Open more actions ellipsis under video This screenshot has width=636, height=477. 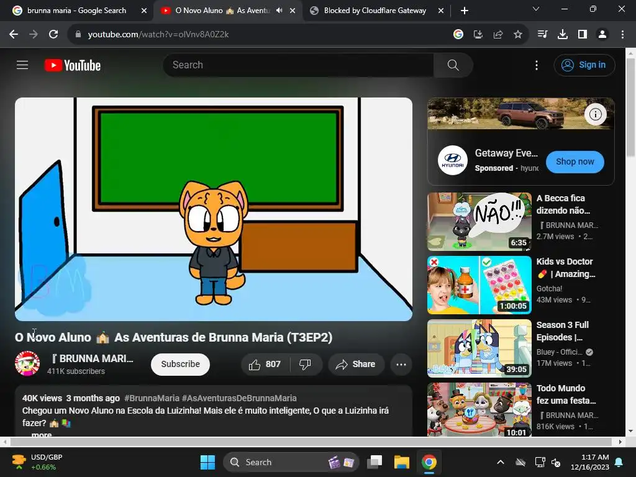pyautogui.click(x=401, y=364)
